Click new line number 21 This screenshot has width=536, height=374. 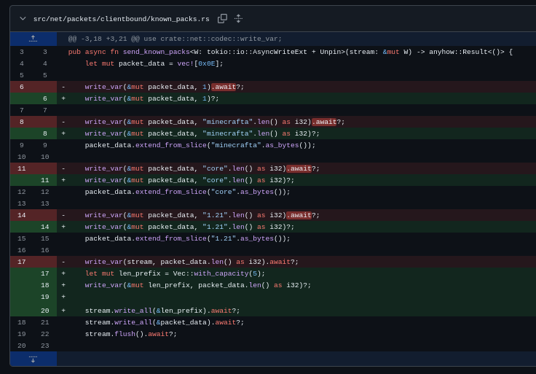coord(44,322)
